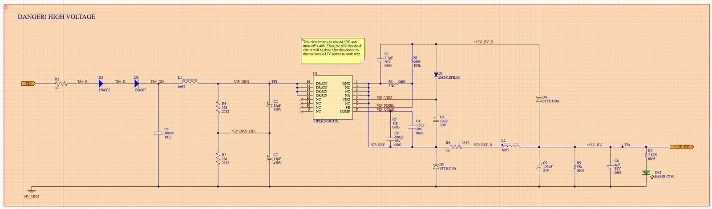Click the +15V_HV net label near R9

pyautogui.click(x=594, y=145)
